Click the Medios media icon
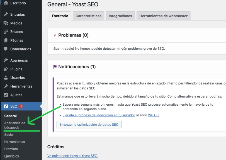 tap(6, 23)
